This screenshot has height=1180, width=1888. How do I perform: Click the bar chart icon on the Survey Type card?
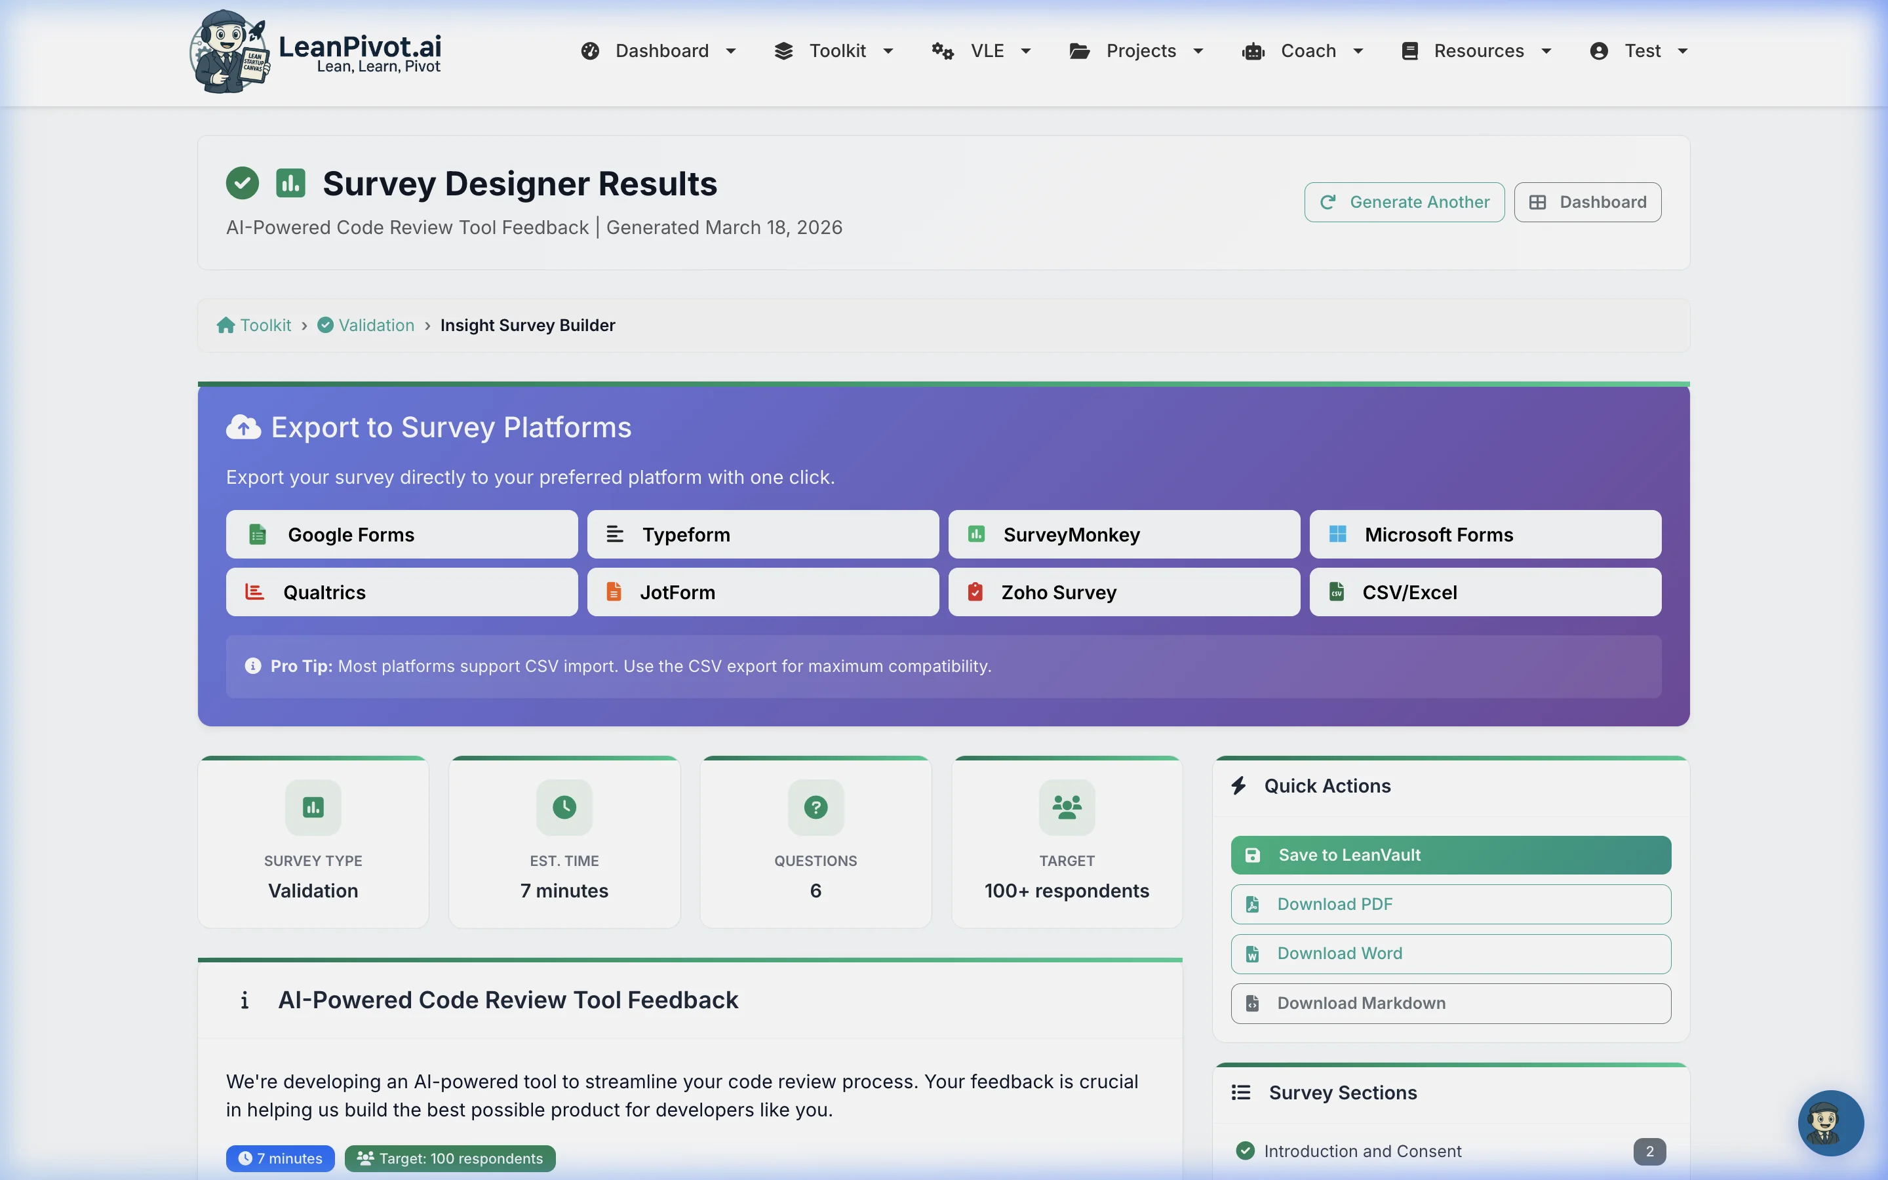pyautogui.click(x=312, y=806)
